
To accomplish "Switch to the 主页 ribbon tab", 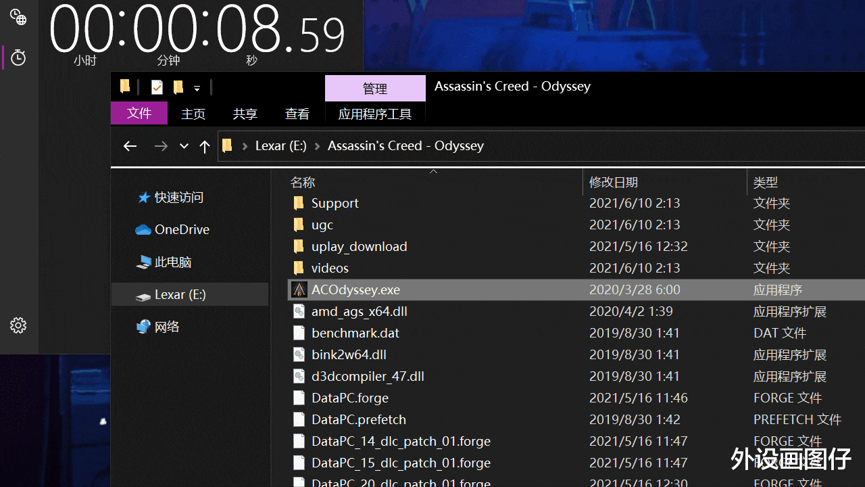I will [x=193, y=114].
